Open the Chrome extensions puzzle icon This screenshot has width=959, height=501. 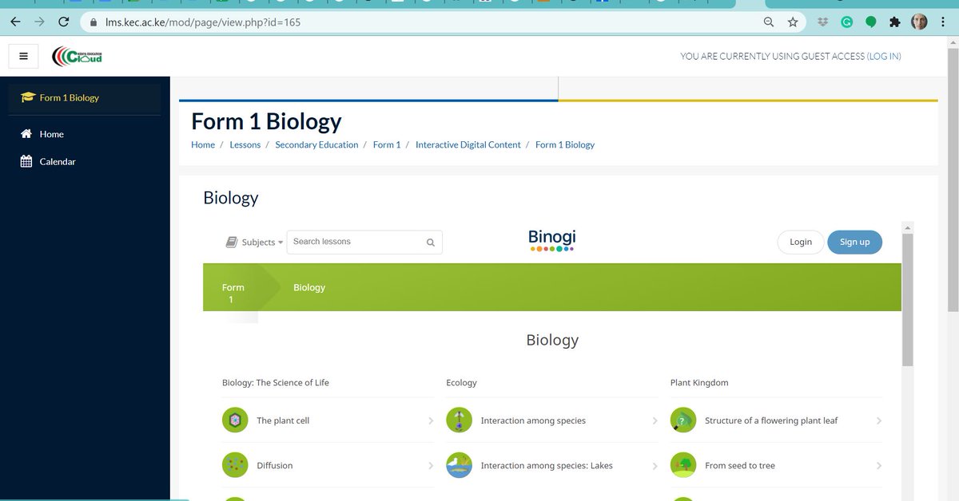point(895,22)
